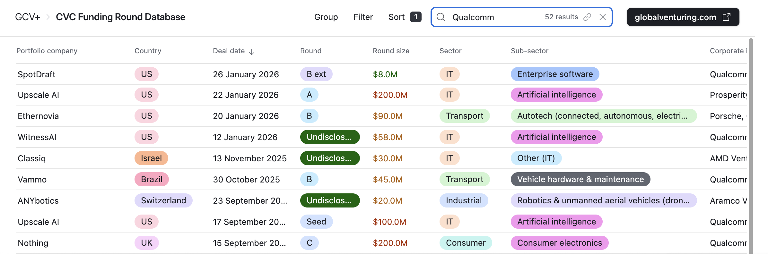
Task: Click the Deal date sort arrow
Action: [252, 52]
